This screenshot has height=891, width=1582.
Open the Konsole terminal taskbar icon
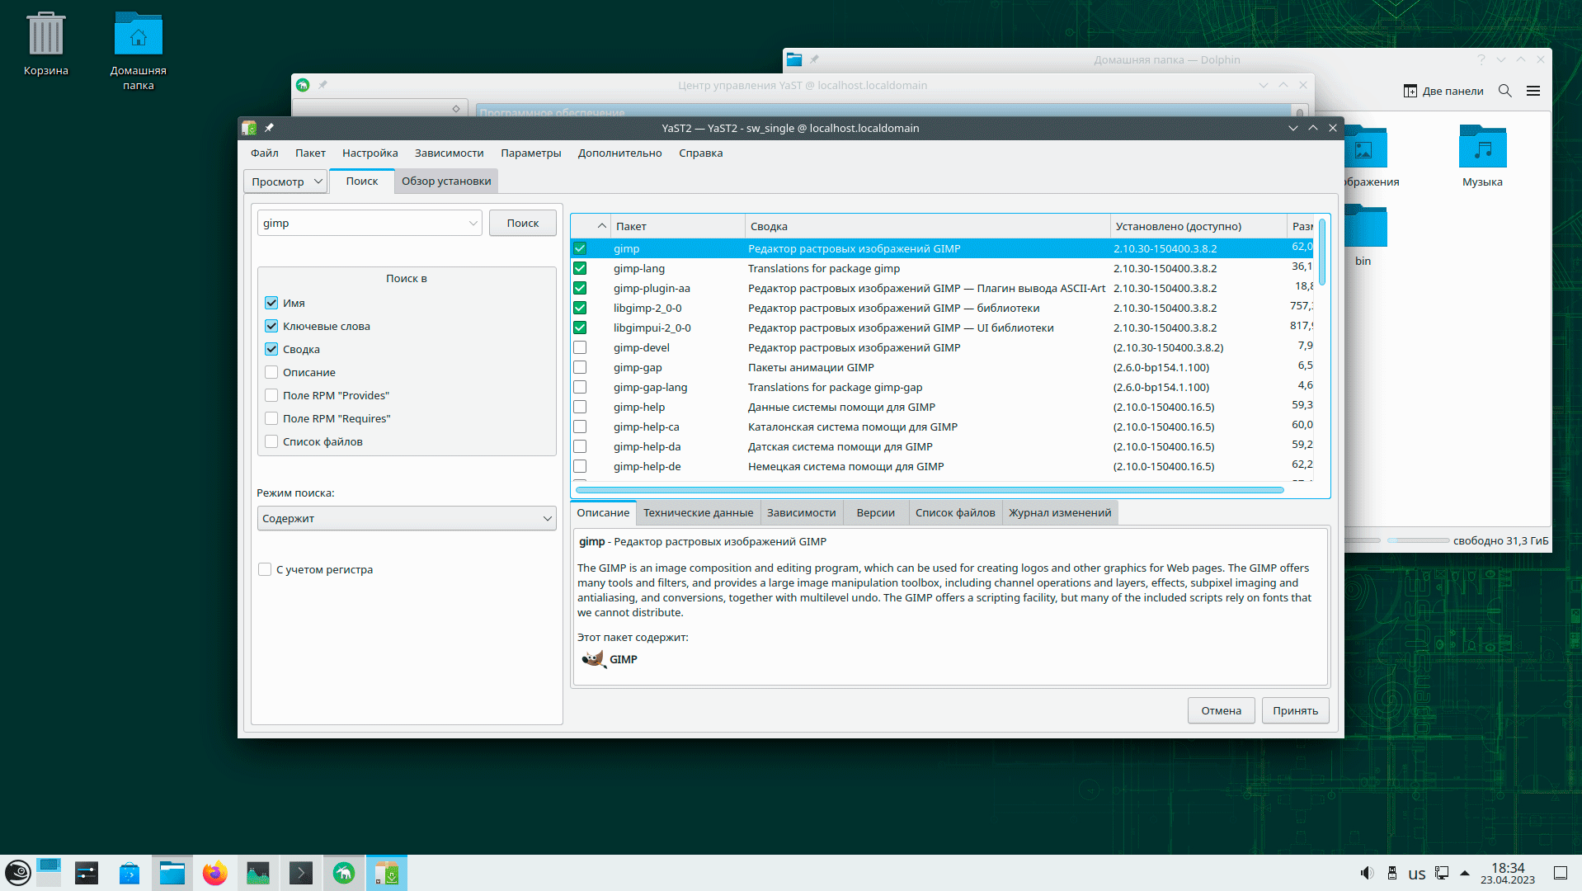pos(301,873)
